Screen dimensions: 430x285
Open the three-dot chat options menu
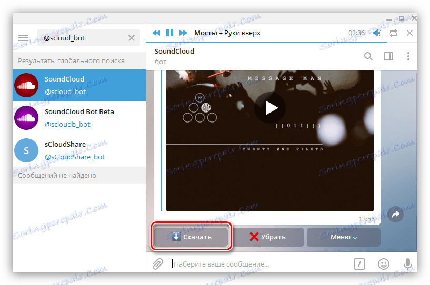pos(408,56)
